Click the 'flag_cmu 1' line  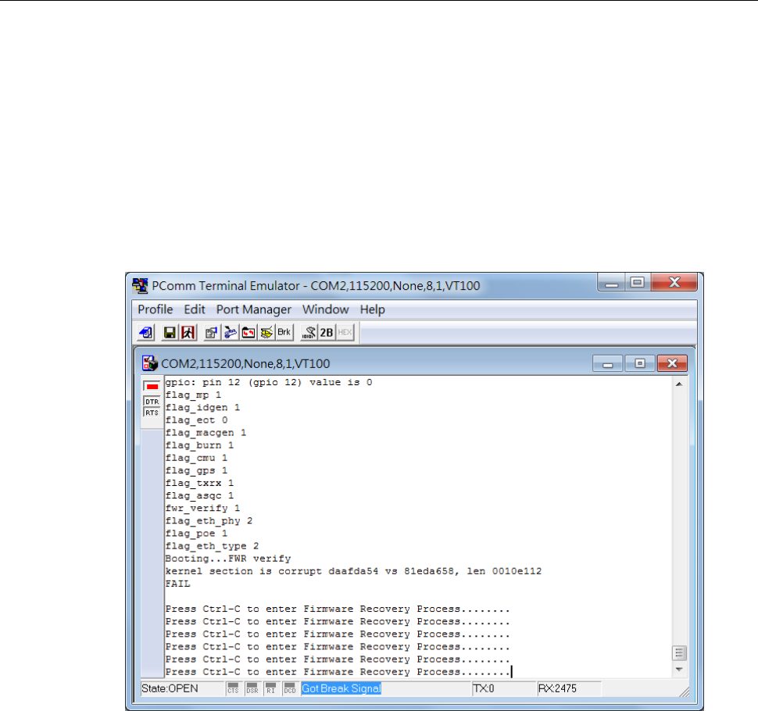tap(196, 458)
